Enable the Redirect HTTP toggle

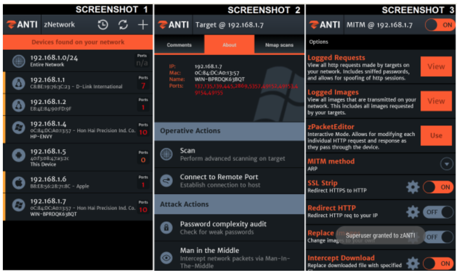pos(438,212)
